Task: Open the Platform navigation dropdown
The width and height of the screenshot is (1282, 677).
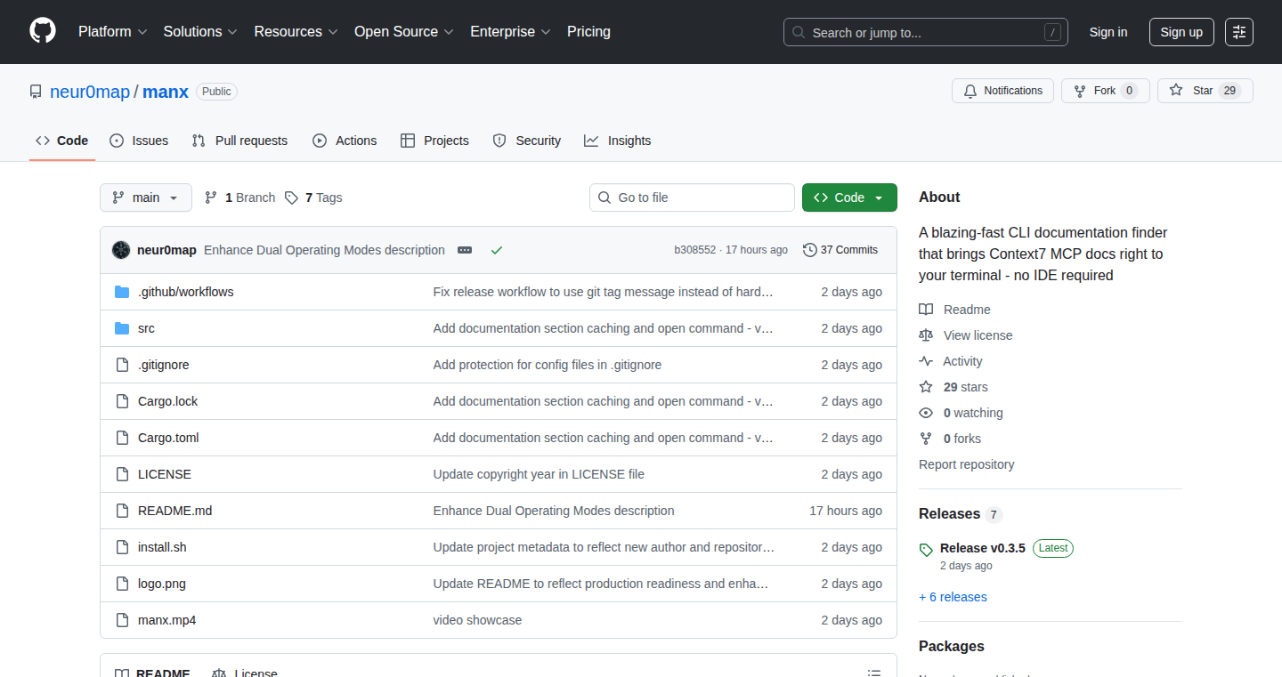Action: 113,31
